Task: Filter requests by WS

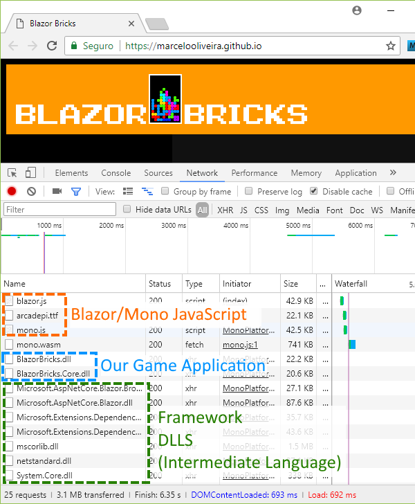Action: (377, 210)
